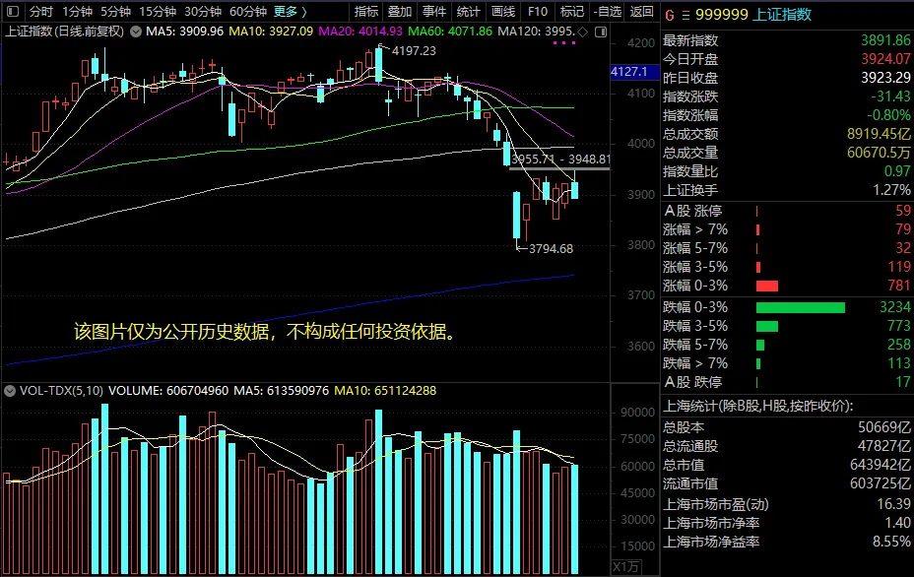Open the 统计 statistics button
This screenshot has width=914, height=577.
(x=469, y=11)
